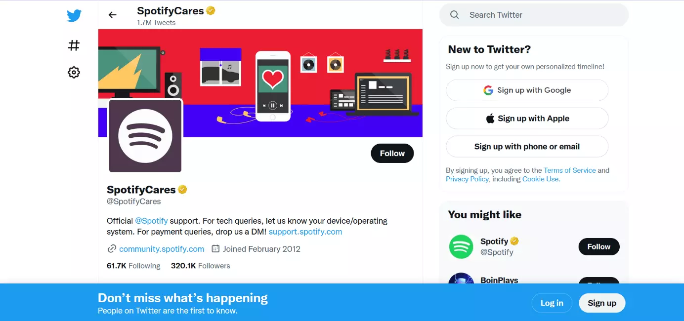Open the support.spotify.com link
The width and height of the screenshot is (684, 321).
click(305, 232)
